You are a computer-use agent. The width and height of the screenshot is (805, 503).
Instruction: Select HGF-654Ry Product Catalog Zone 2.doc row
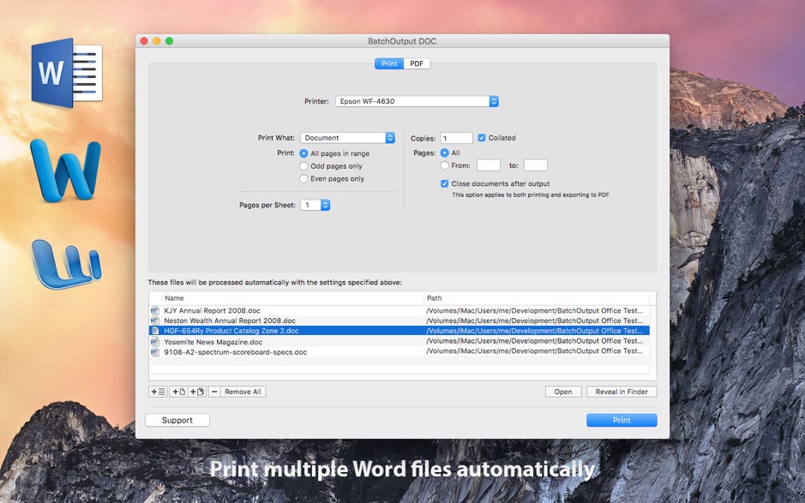[x=399, y=331]
